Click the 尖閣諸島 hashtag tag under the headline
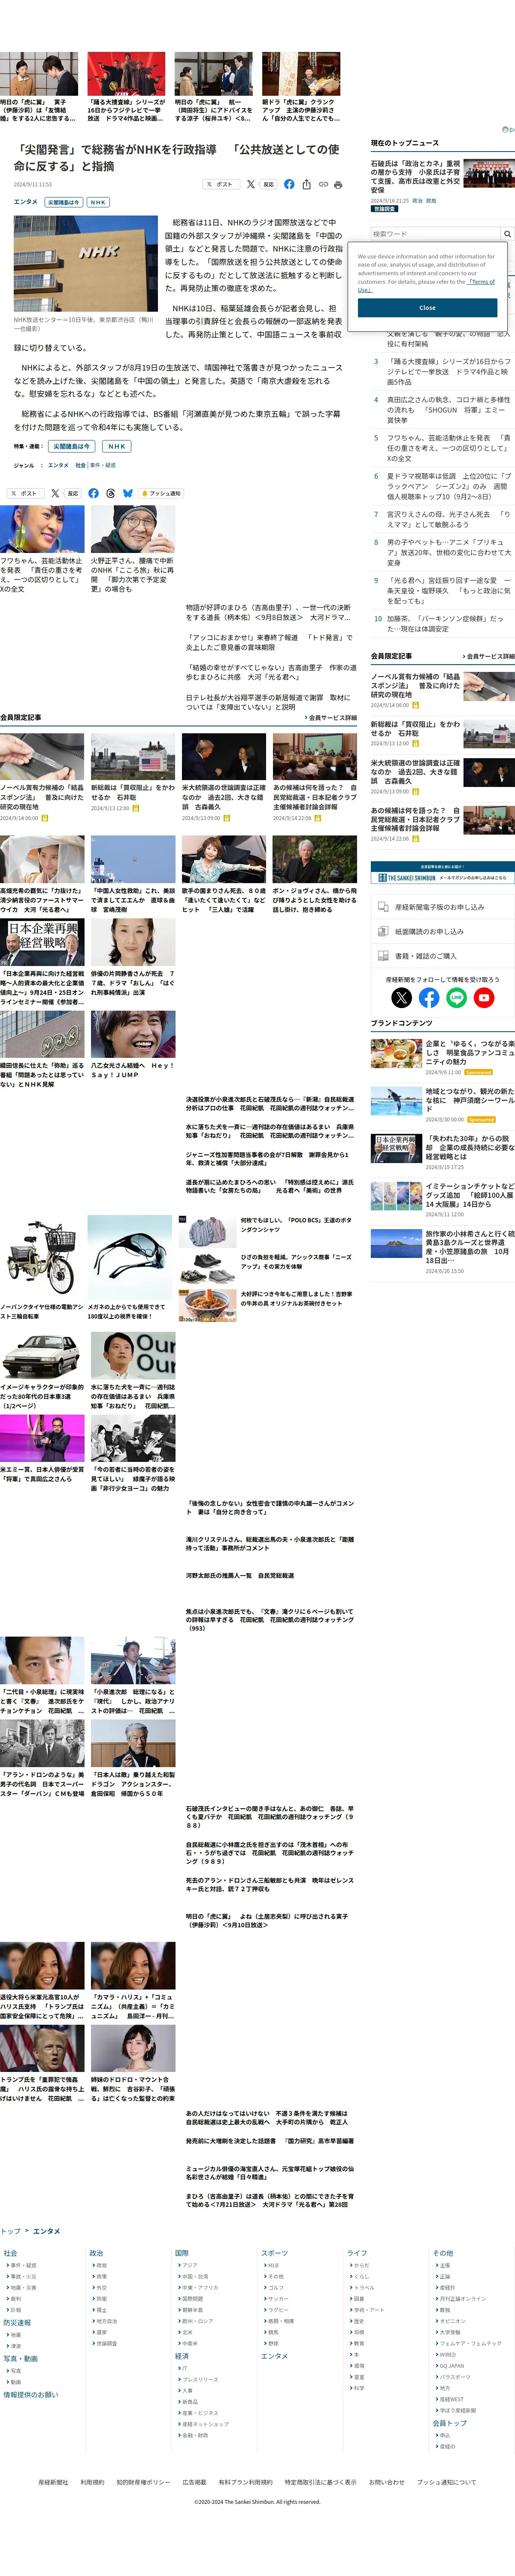The image size is (515, 2576). pyautogui.click(x=63, y=202)
